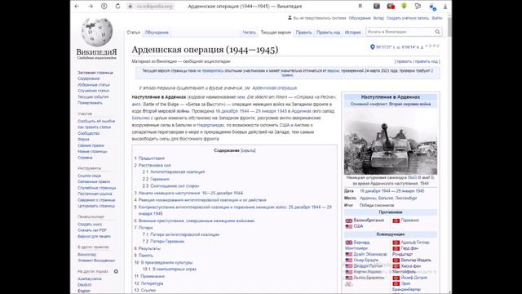The height and width of the screenshot is (294, 522).
Task: Click the Создать учётную запись link
Action: [x=408, y=18]
